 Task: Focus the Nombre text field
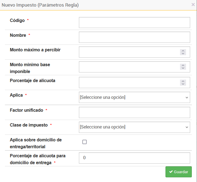[134, 37]
